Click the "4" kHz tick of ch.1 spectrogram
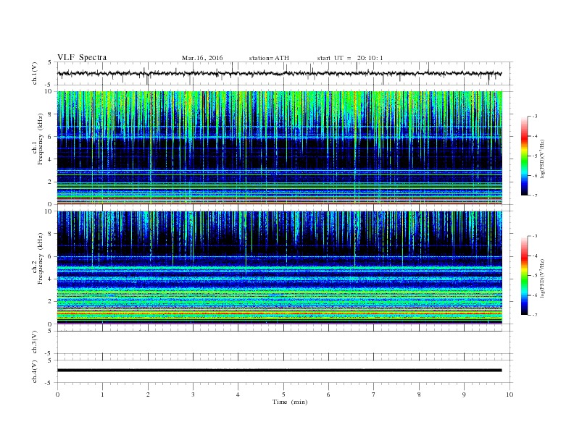Screen dimensions: 574x443 tap(50, 159)
